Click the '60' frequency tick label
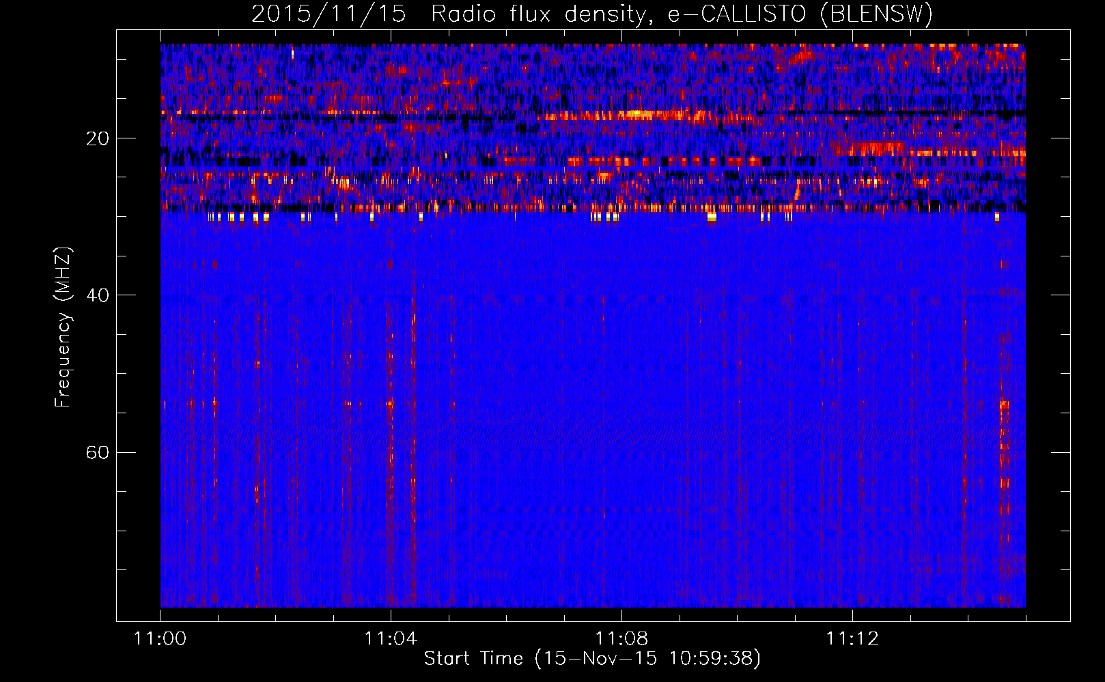This screenshot has height=682, width=1105. tap(97, 452)
